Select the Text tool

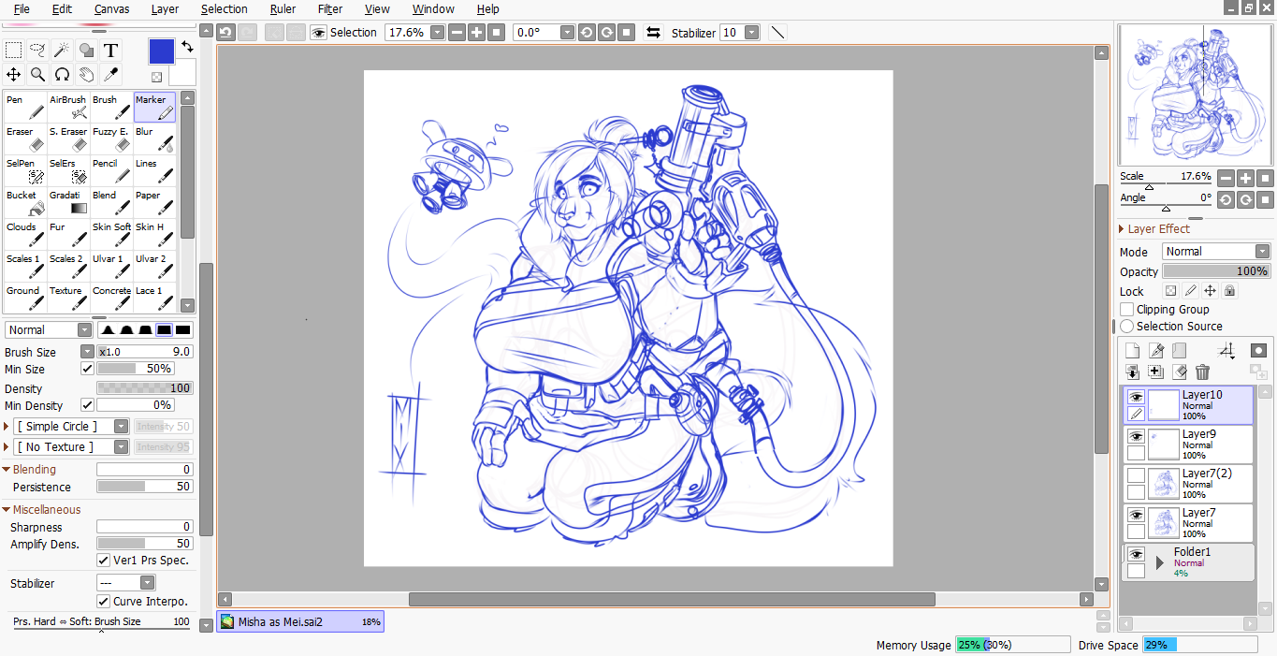point(110,51)
